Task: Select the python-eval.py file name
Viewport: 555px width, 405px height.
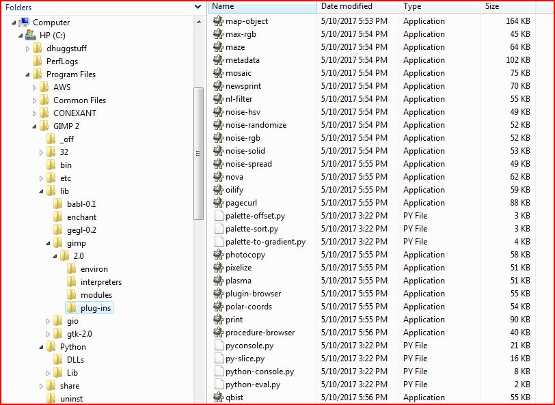Action: (253, 384)
